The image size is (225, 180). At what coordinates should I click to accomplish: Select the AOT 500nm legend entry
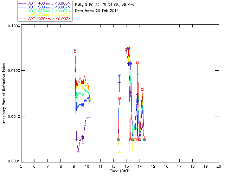click(x=45, y=7)
